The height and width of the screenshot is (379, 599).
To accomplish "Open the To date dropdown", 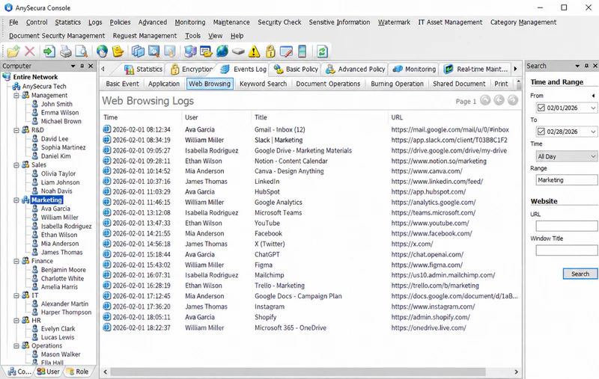I will (x=592, y=132).
